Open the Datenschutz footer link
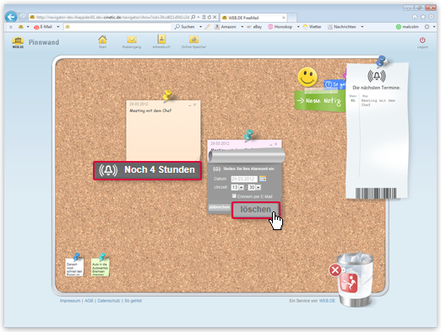 tap(109, 301)
